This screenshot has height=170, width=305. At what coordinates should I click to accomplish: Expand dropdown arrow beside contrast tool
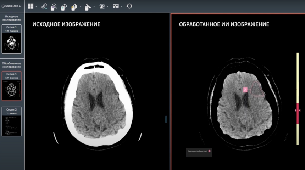click(81, 6)
